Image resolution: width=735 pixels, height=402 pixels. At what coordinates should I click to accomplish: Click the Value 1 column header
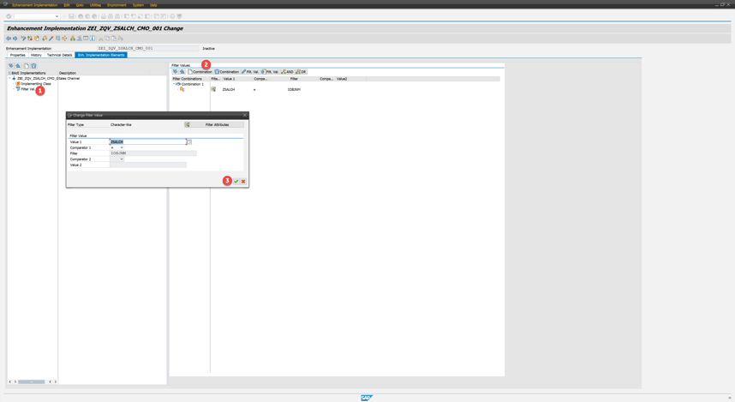(236, 79)
